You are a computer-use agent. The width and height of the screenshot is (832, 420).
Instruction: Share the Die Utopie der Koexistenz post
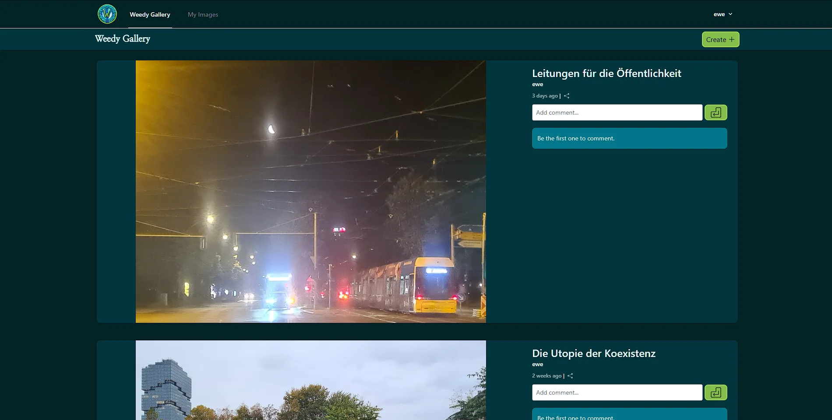[570, 376]
